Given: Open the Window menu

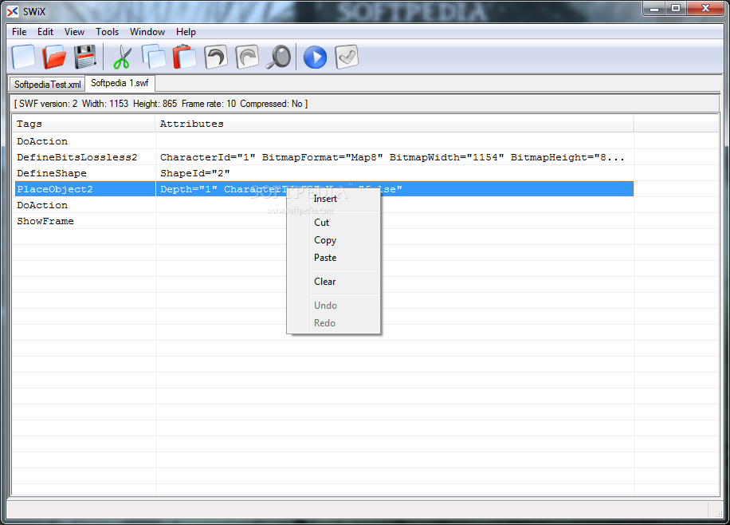Looking at the screenshot, I should pyautogui.click(x=147, y=32).
